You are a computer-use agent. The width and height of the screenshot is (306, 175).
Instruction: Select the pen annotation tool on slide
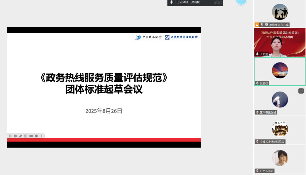coord(21,136)
